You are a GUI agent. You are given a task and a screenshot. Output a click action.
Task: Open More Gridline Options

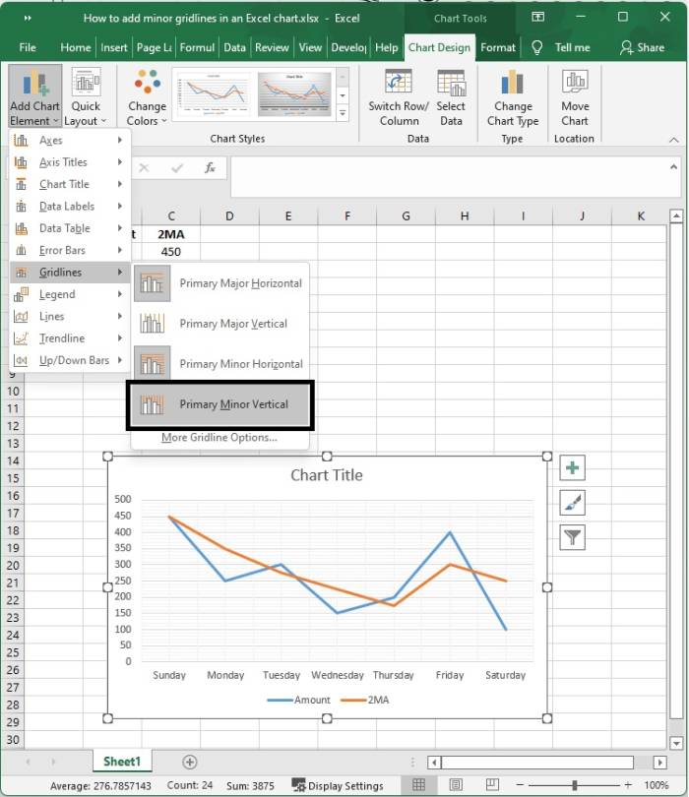219,438
